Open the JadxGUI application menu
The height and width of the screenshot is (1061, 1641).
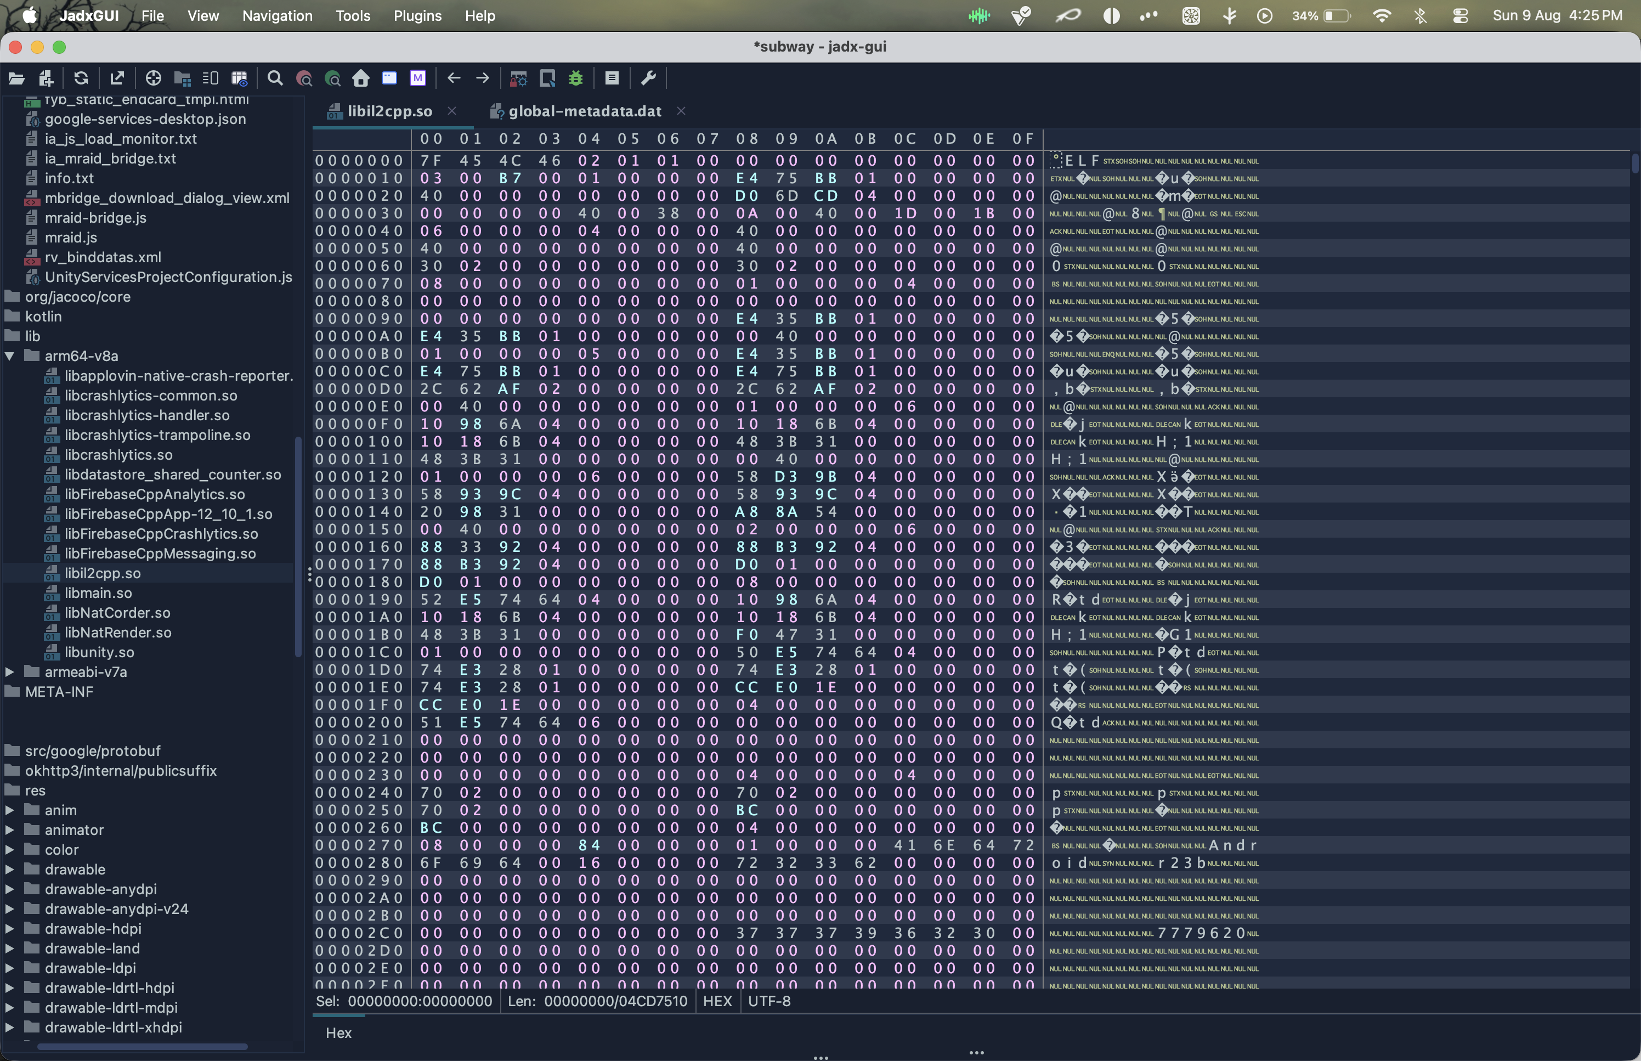coord(89,15)
